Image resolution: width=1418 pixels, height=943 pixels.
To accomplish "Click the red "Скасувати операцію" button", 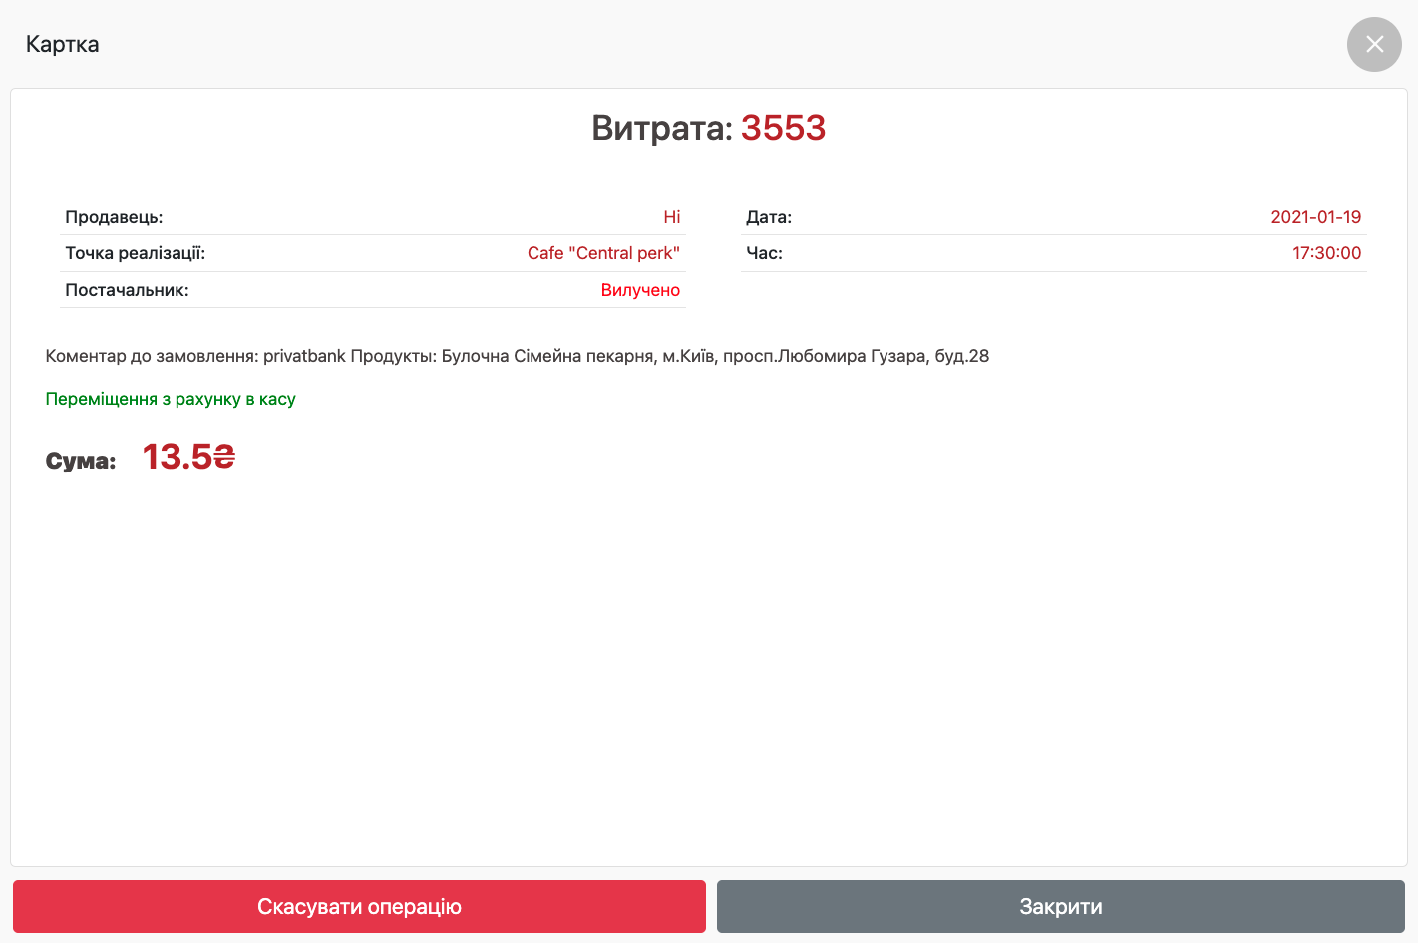I will (359, 906).
